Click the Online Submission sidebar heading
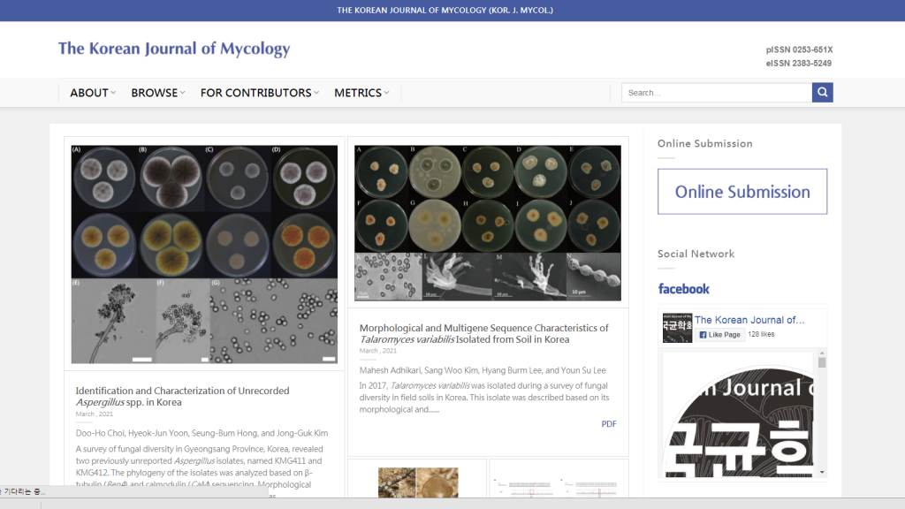The width and height of the screenshot is (905, 509). point(704,144)
